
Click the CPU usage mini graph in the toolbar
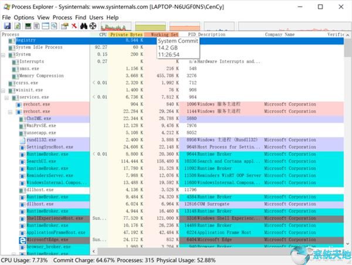[x=116, y=26]
